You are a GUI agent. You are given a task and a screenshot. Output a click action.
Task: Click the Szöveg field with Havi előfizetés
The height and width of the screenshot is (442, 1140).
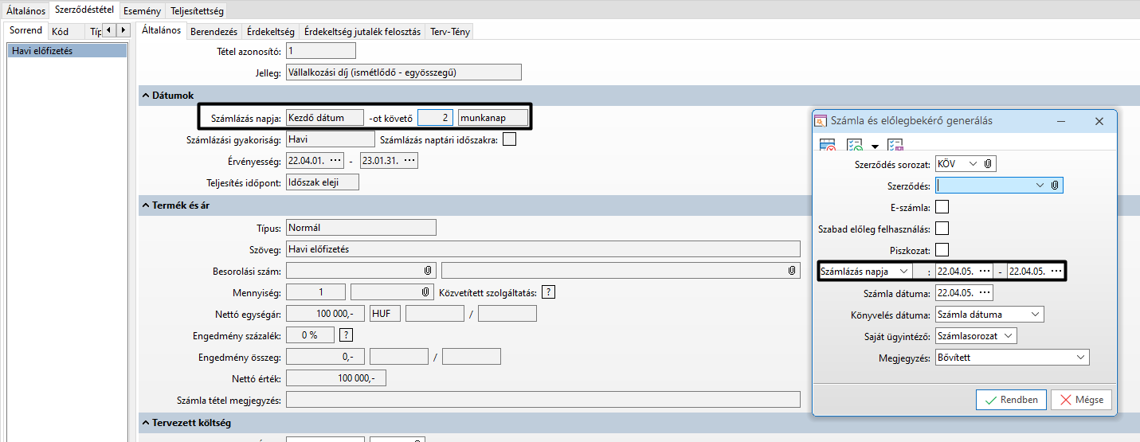(543, 249)
